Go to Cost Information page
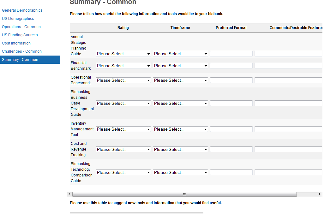Image resolution: width=324 pixels, height=214 pixels. coord(16,43)
